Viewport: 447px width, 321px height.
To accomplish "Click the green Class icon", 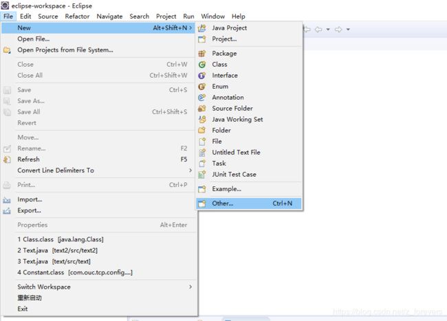I will pyautogui.click(x=201, y=65).
